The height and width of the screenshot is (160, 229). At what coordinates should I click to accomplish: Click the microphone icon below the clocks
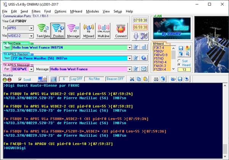(136, 36)
